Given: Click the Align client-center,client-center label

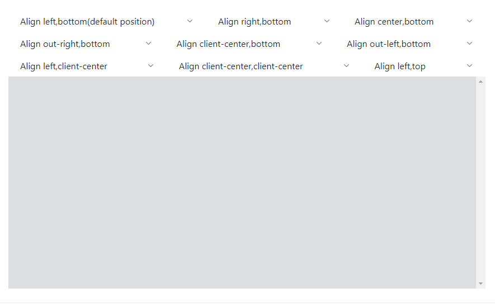Looking at the screenshot, I should coord(241,66).
